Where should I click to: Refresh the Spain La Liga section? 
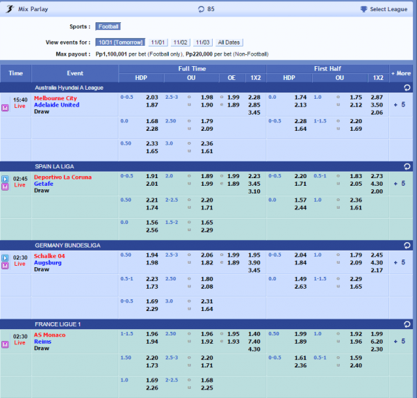coord(407,166)
